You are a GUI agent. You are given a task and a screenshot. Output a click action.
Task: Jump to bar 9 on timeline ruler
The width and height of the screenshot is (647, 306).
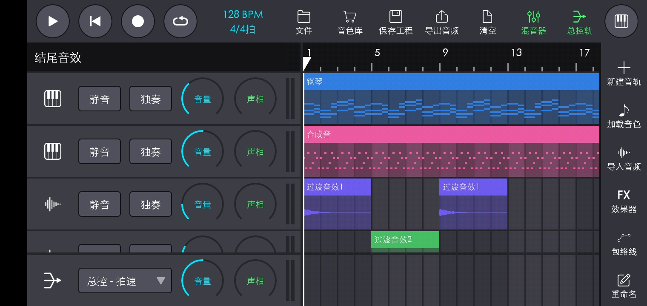click(x=445, y=53)
